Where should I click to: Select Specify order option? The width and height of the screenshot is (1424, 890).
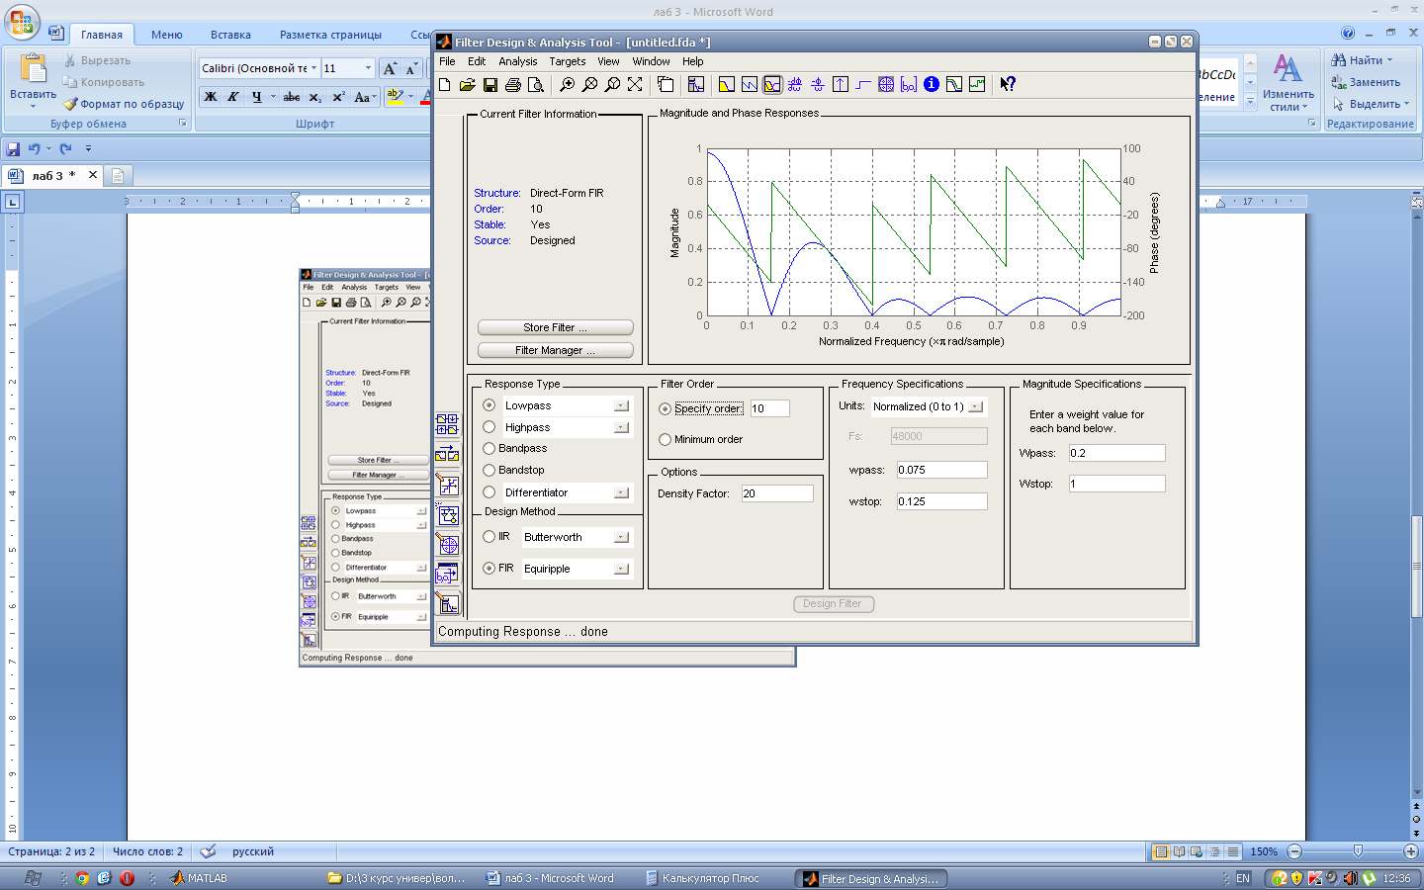click(666, 408)
